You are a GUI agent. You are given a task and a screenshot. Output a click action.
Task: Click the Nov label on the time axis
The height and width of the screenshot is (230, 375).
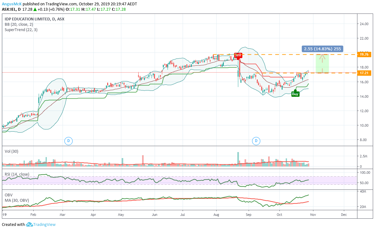(313, 215)
